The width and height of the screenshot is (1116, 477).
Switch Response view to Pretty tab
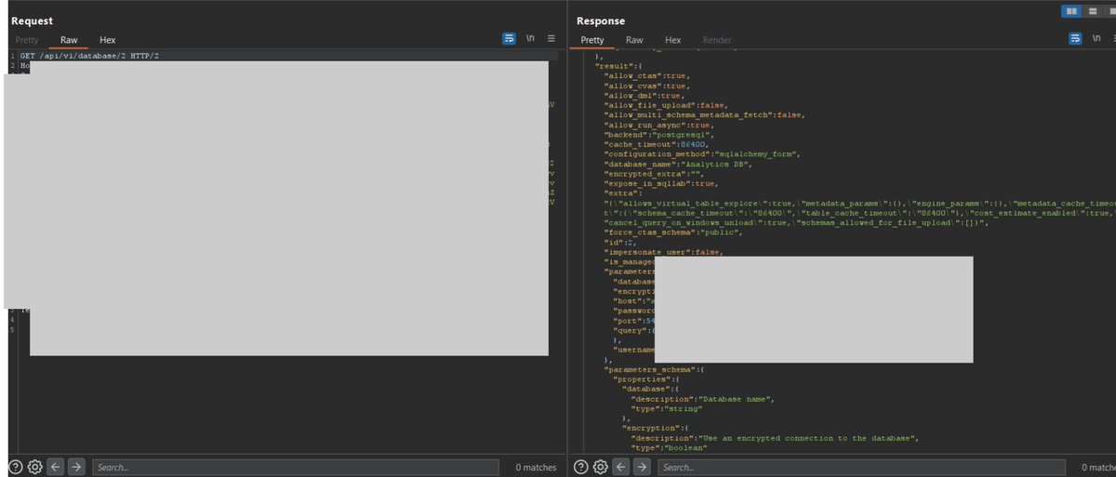592,40
